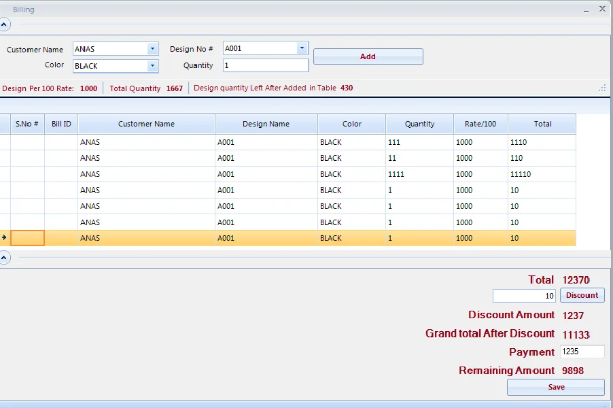Viewport: 613px width, 408px height.
Task: Select the total cell showing 110
Action: pos(542,158)
